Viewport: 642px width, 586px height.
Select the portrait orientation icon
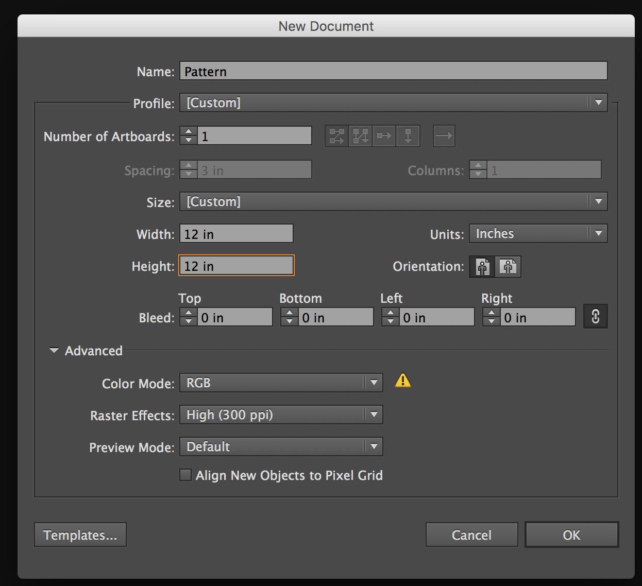(x=482, y=267)
